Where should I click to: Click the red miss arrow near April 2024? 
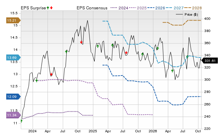[51, 74]
